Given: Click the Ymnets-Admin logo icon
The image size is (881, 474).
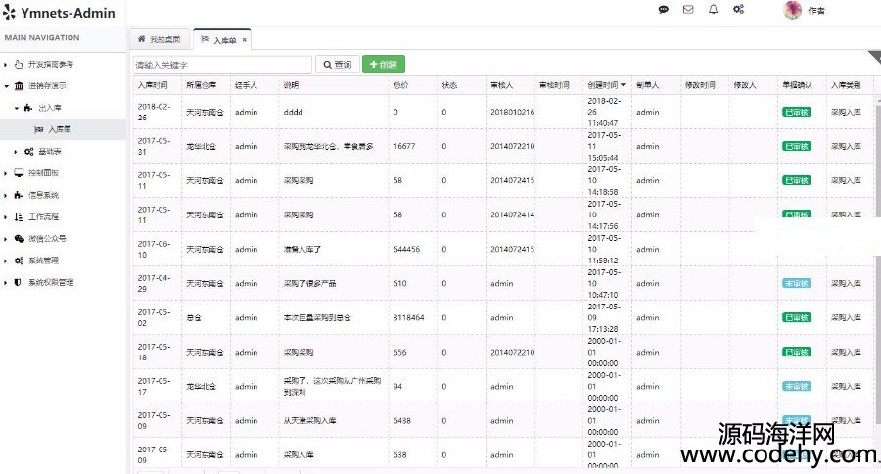Looking at the screenshot, I should coord(10,13).
